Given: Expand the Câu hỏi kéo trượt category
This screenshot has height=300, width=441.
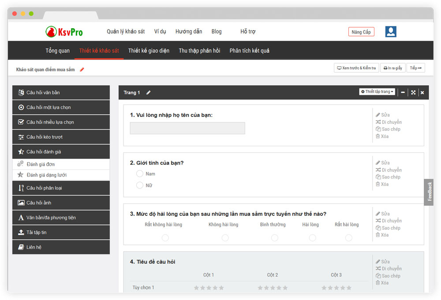Looking at the screenshot, I should [61, 137].
